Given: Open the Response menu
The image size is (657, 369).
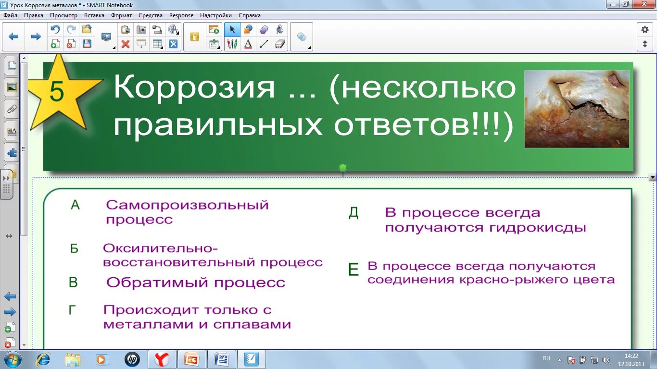Looking at the screenshot, I should [x=181, y=15].
